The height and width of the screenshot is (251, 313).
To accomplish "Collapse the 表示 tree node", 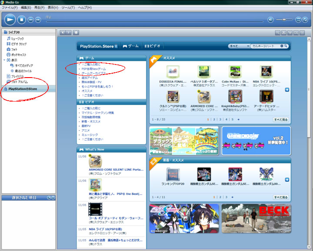I will click(x=4, y=60).
